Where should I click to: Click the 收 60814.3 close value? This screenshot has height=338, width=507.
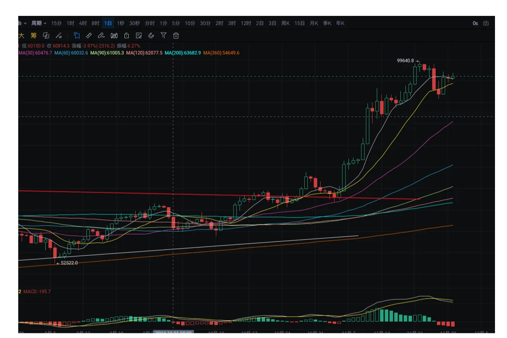58,46
